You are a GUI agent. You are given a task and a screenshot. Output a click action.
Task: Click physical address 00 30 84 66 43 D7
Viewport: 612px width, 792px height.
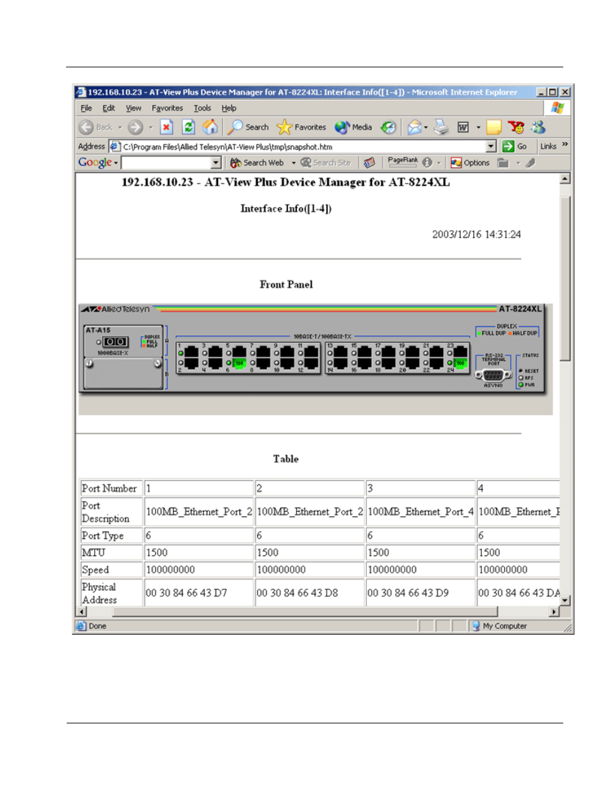(186, 593)
